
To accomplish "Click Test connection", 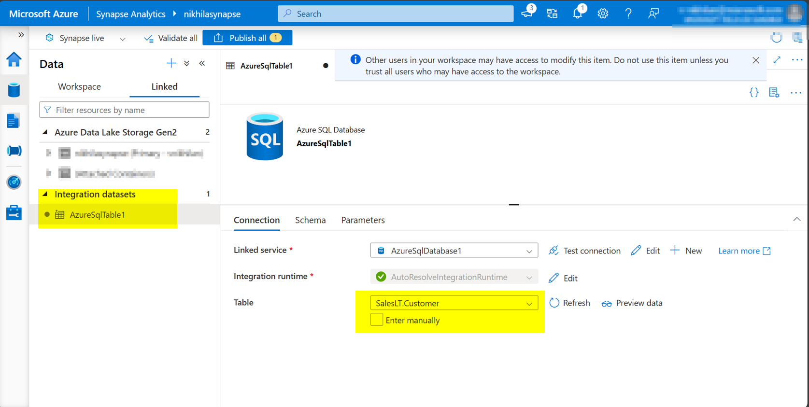I will coord(584,251).
